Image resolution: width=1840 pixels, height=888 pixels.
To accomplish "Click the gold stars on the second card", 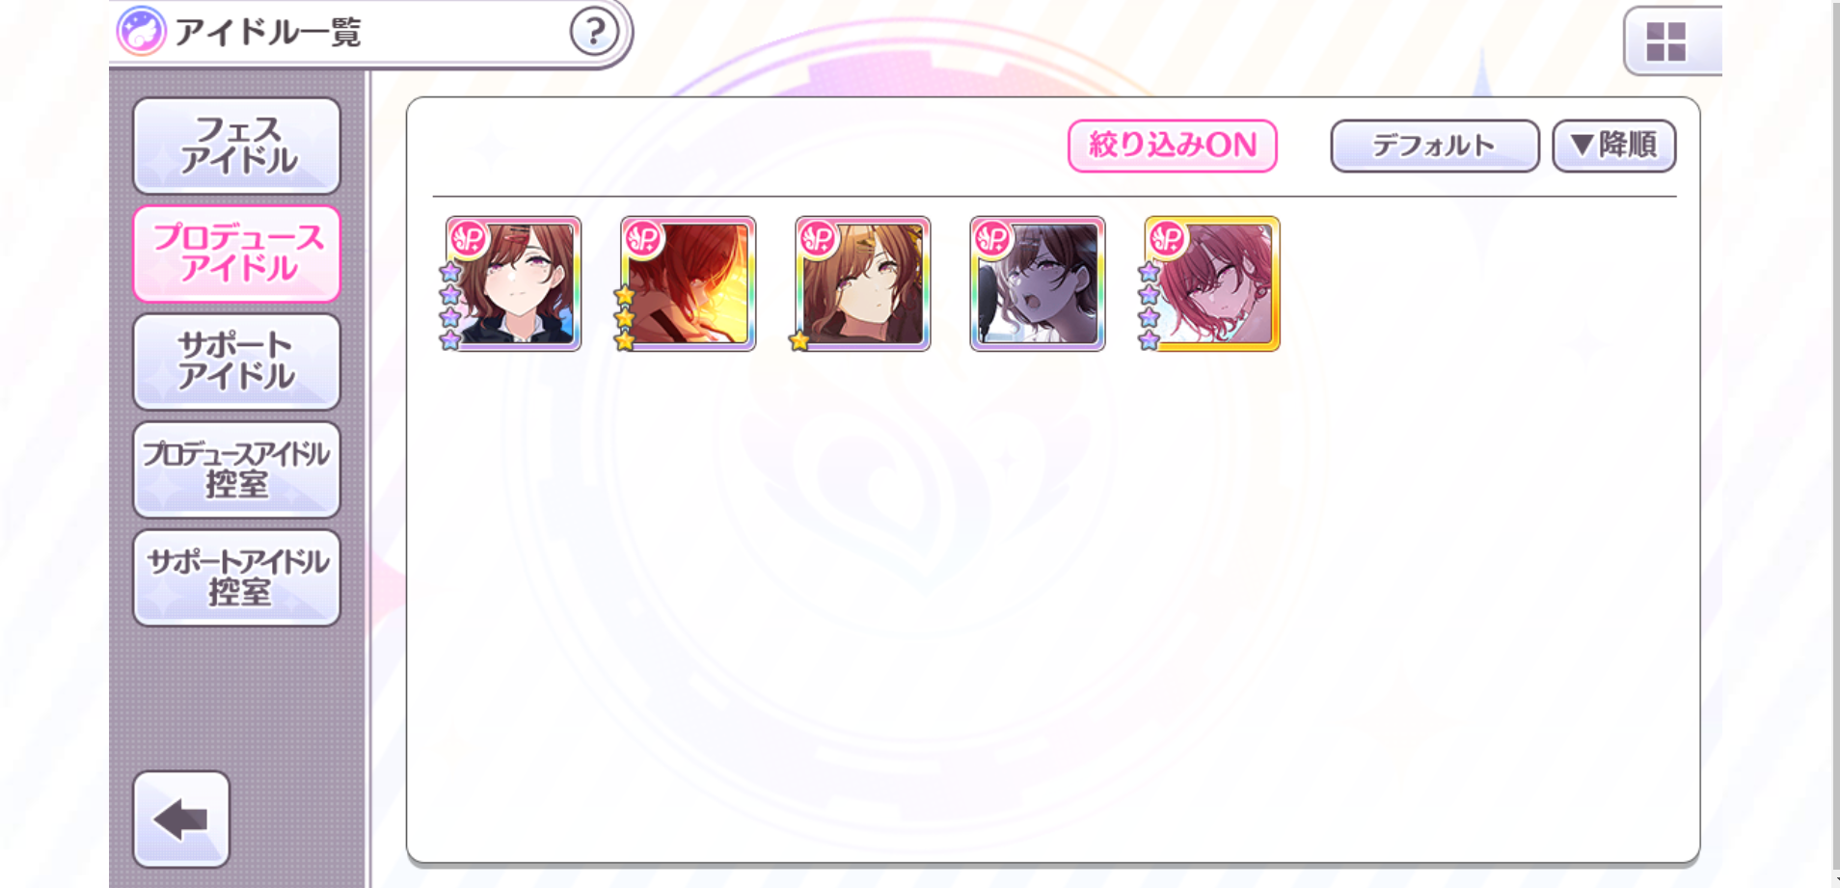I will coord(625,318).
